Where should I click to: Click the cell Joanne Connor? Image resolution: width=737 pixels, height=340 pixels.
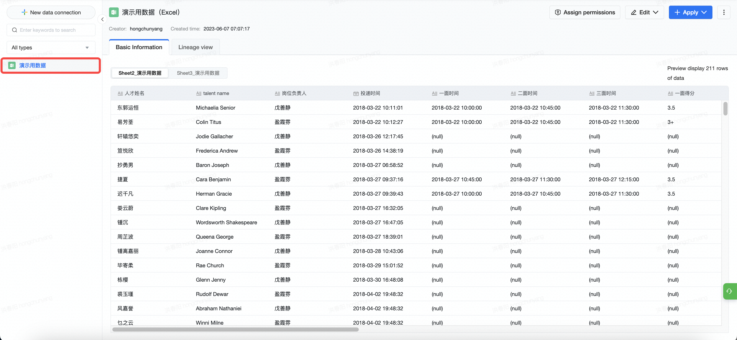click(x=214, y=251)
